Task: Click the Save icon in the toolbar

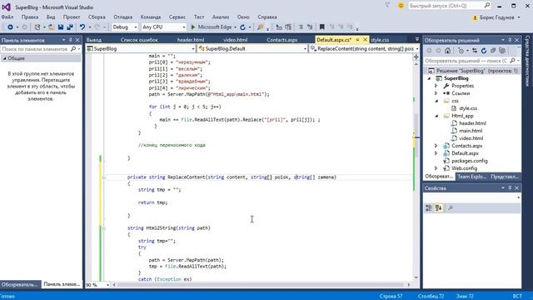Action: (x=61, y=27)
